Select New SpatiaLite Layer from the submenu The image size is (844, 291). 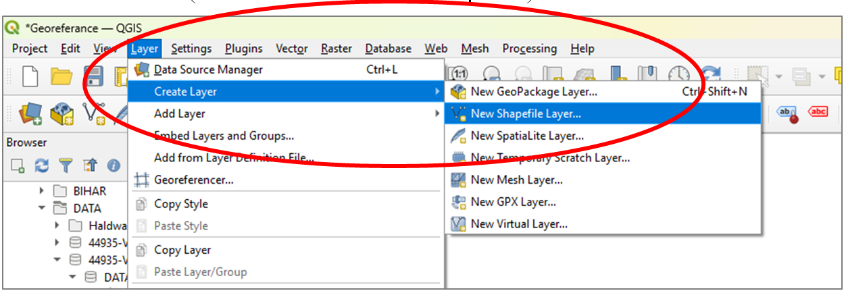tap(603, 136)
